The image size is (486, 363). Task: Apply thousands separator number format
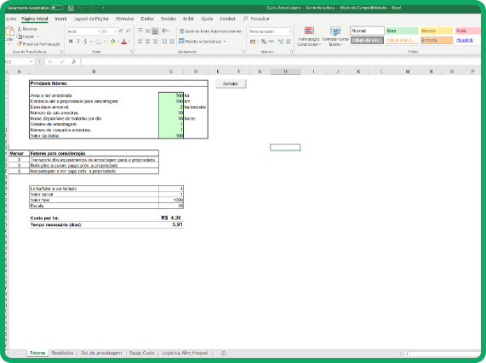(272, 42)
